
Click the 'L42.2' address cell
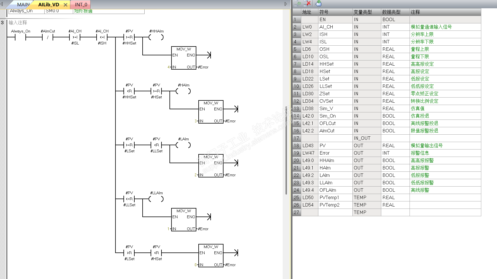310,131
